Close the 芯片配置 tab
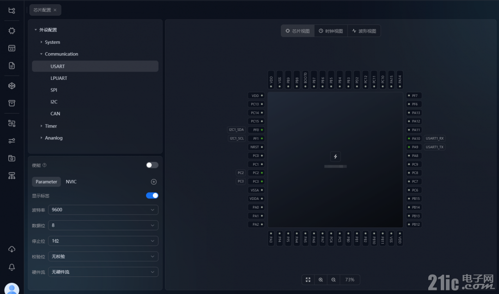Viewport: 499px width, 294px height. point(55,10)
